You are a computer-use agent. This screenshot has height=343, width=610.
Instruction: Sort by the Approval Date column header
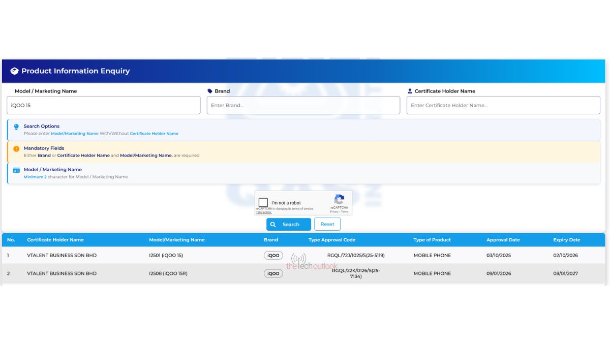point(503,240)
